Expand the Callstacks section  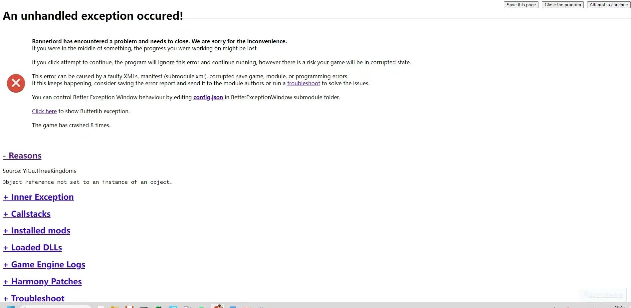(x=27, y=214)
